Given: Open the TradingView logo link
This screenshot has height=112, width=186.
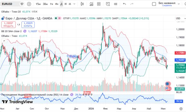Looking at the screenshot, I should [x=17, y=102].
